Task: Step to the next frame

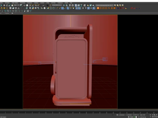Action: tap(157, 115)
